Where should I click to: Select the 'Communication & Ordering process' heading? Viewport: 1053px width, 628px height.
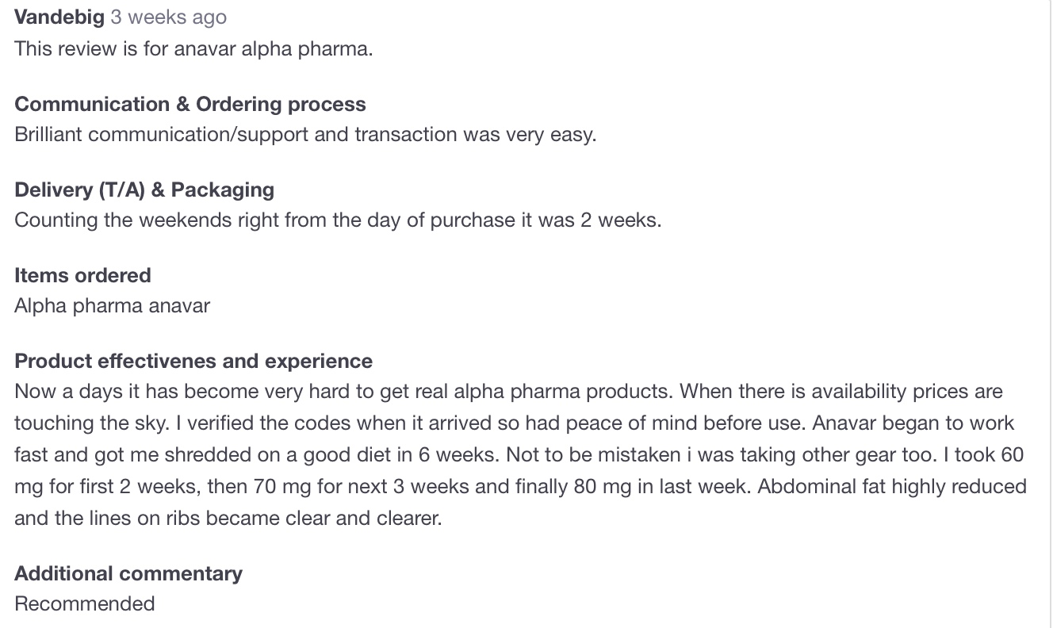coord(190,105)
